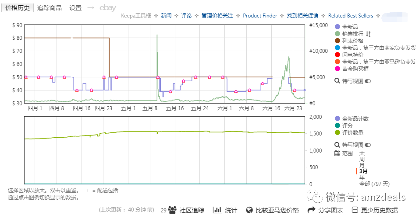Click the minus box icon for 更少历史数据

355,210
